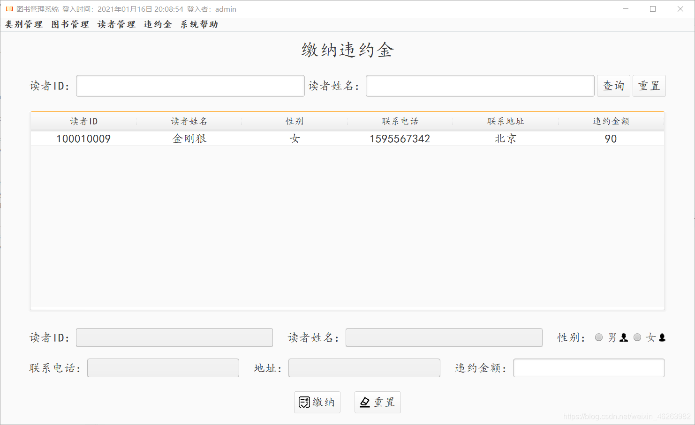
Task: Focus the top 读者ID search field
Action: [190, 86]
